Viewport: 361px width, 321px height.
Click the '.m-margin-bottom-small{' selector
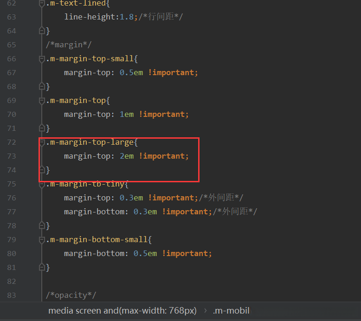point(98,240)
